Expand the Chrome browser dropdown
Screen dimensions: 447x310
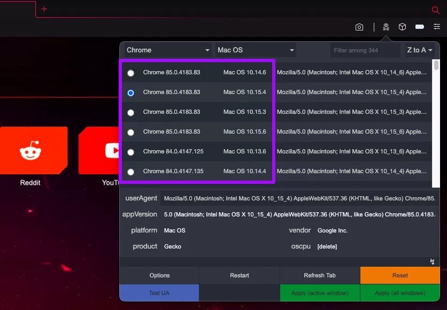click(x=168, y=50)
